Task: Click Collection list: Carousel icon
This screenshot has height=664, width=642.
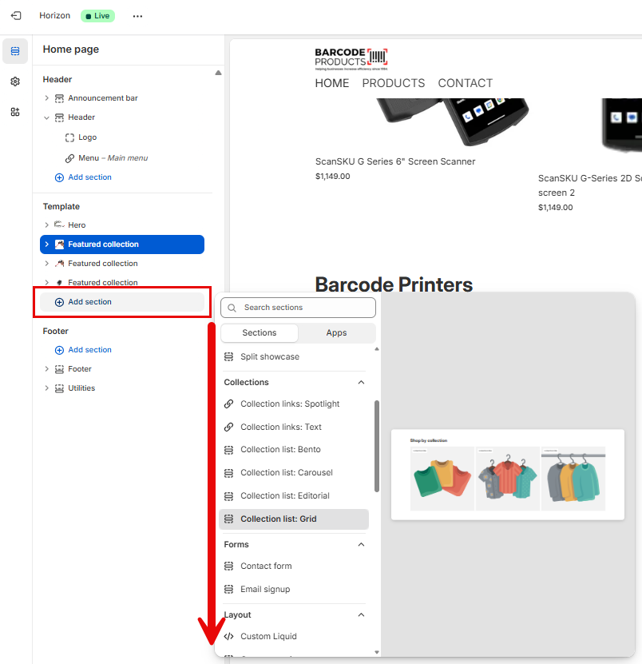Action: (x=228, y=473)
